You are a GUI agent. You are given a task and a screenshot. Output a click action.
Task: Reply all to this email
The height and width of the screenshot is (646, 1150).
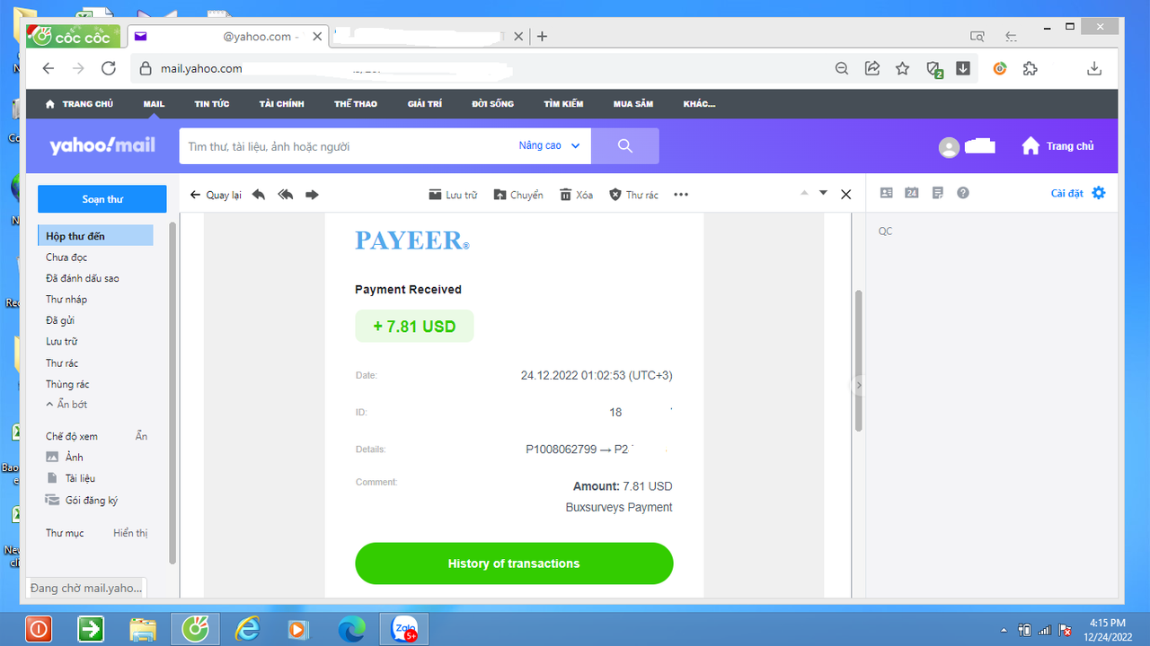click(x=286, y=195)
